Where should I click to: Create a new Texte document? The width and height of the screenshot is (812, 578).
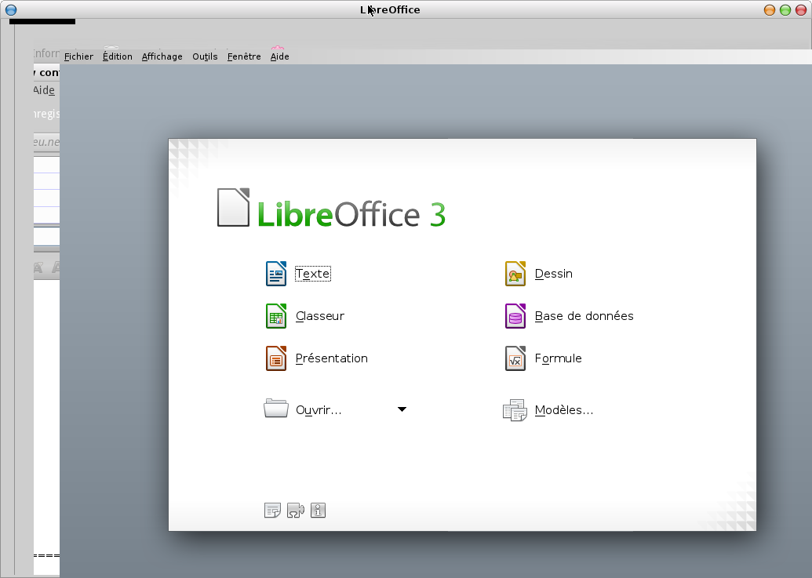[298, 273]
